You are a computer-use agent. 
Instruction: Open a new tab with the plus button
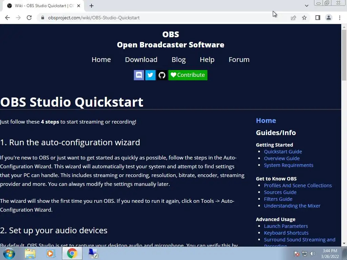[91, 6]
